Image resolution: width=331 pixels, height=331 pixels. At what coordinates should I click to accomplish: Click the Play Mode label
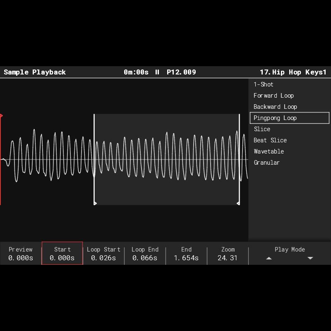(x=290, y=249)
